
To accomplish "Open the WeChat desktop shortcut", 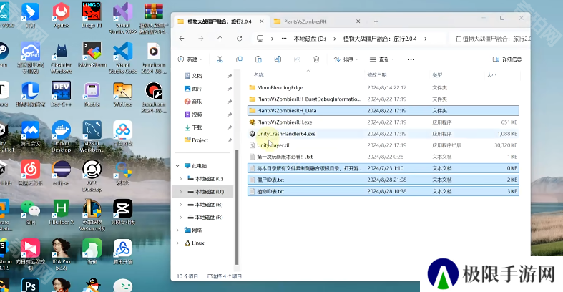I will coord(31,213).
